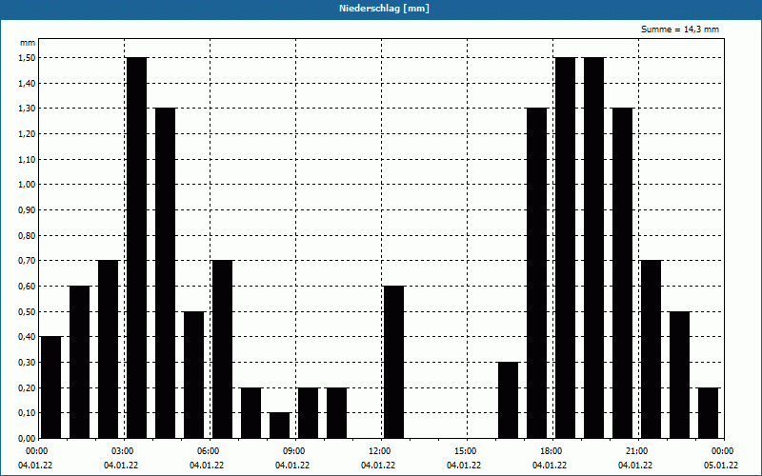Click the 1,40 y-axis value
The width and height of the screenshot is (762, 476).
point(25,83)
